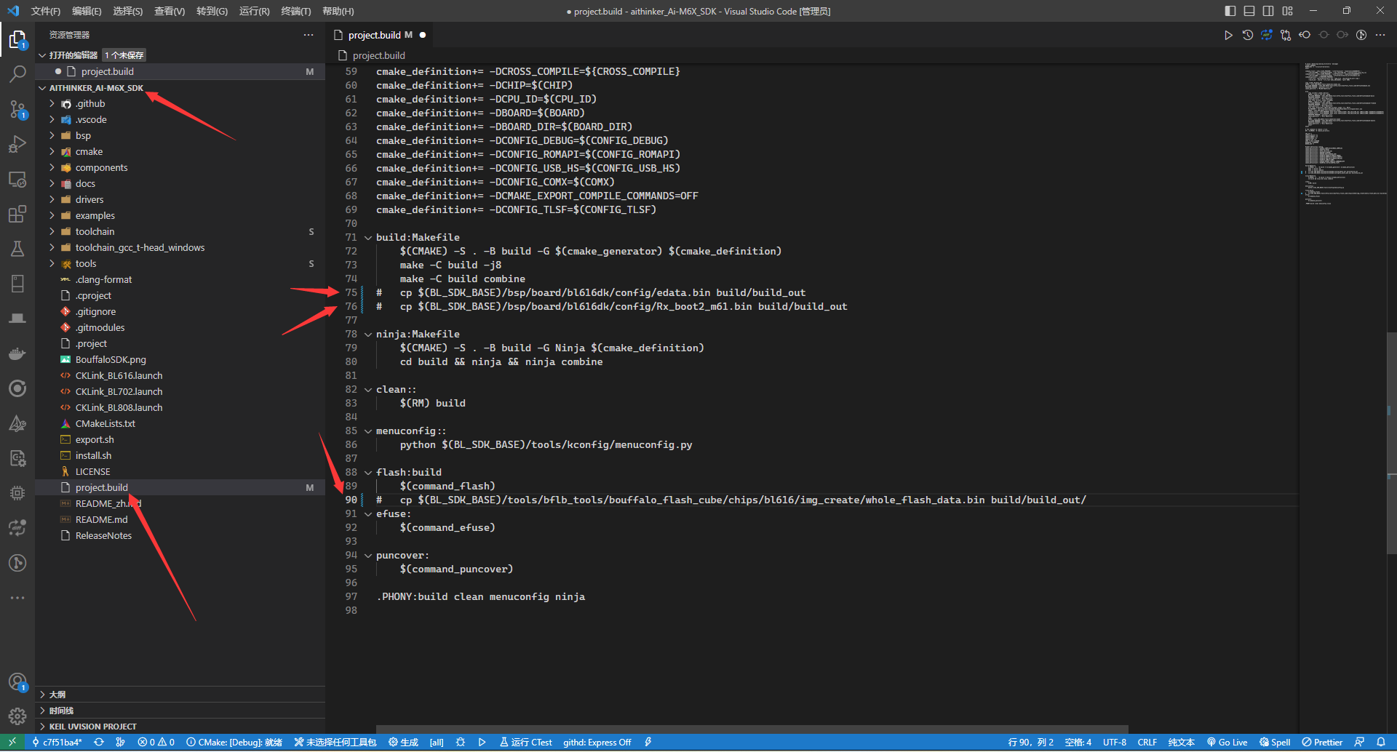Open the 查看(V) menu
The width and height of the screenshot is (1397, 752).
point(170,11)
